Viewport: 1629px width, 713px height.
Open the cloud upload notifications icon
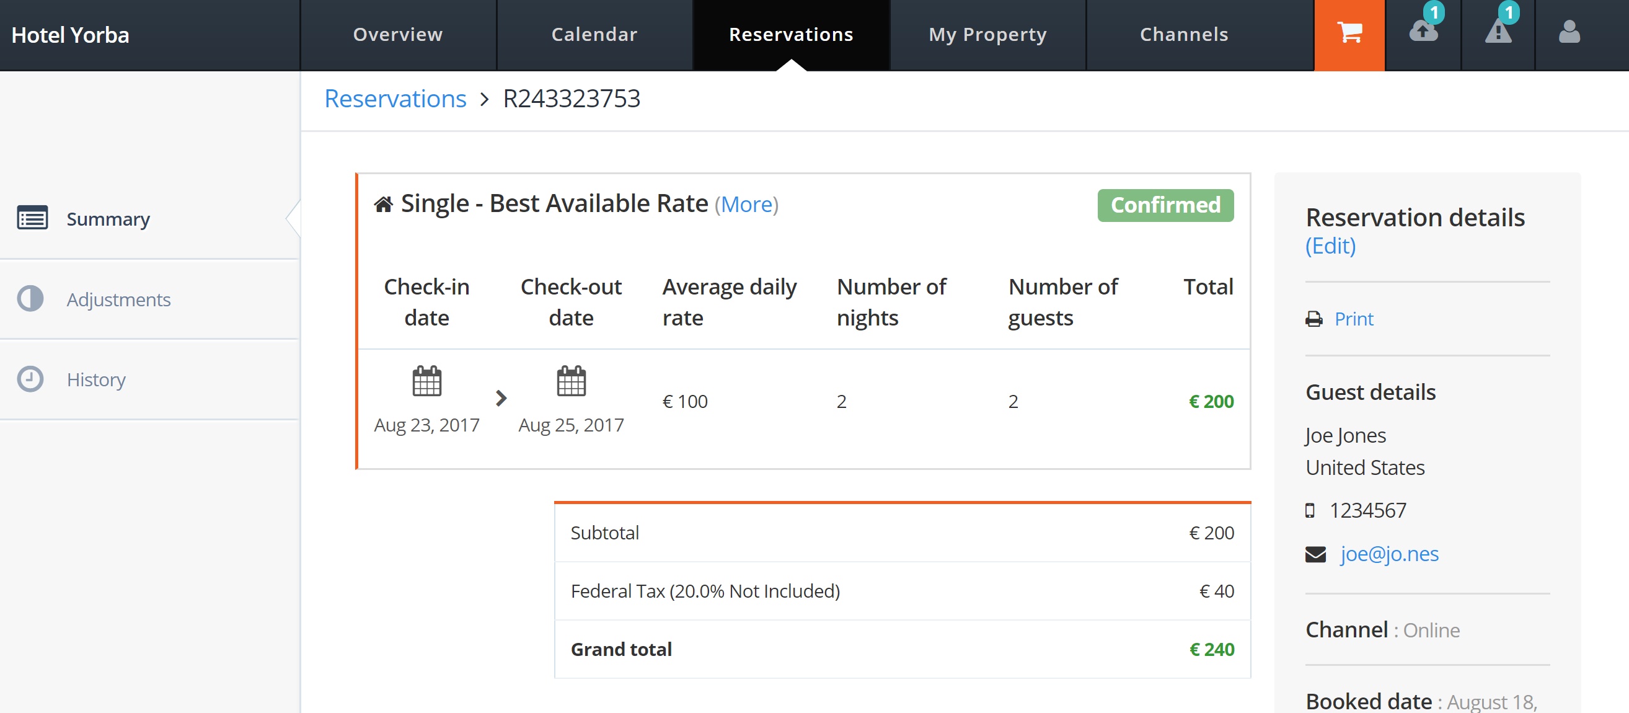[1423, 32]
